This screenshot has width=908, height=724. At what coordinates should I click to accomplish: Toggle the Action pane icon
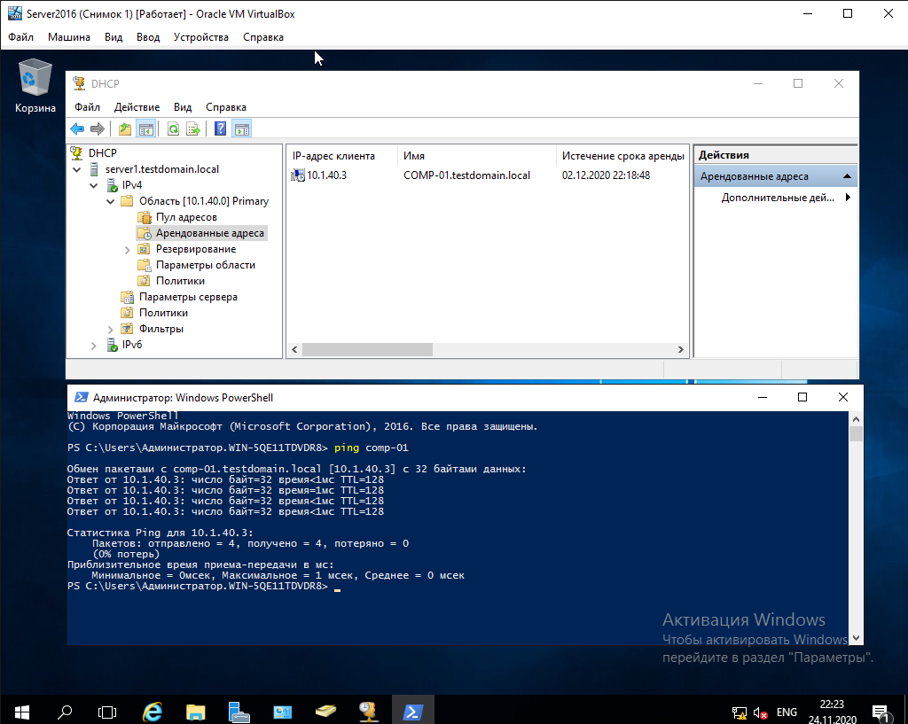[241, 128]
